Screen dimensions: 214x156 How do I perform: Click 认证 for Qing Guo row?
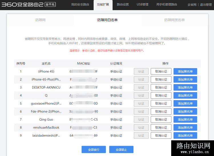pos(141,119)
